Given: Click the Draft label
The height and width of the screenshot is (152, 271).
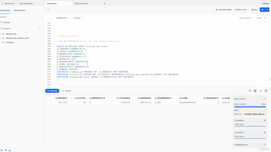Looking at the screenshot, I should click(259, 18).
